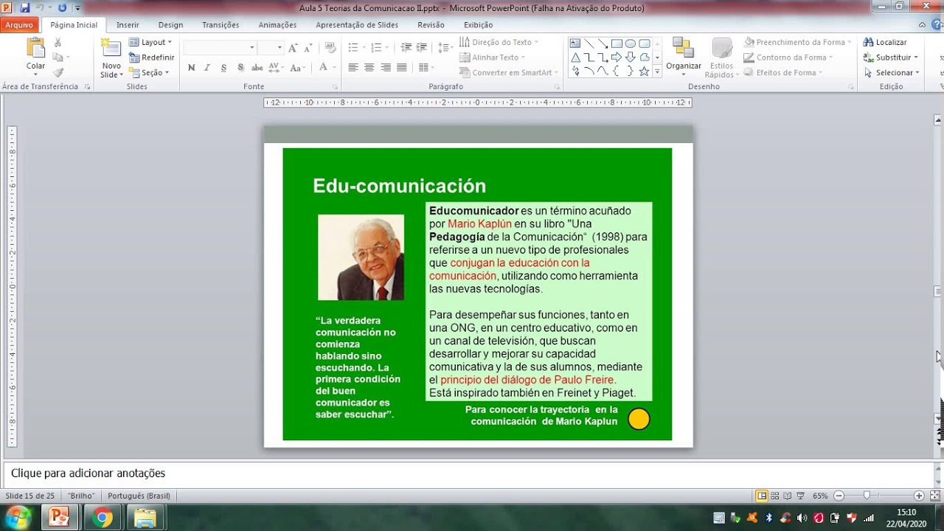Switch to reading view
This screenshot has width=944, height=531.
[788, 496]
